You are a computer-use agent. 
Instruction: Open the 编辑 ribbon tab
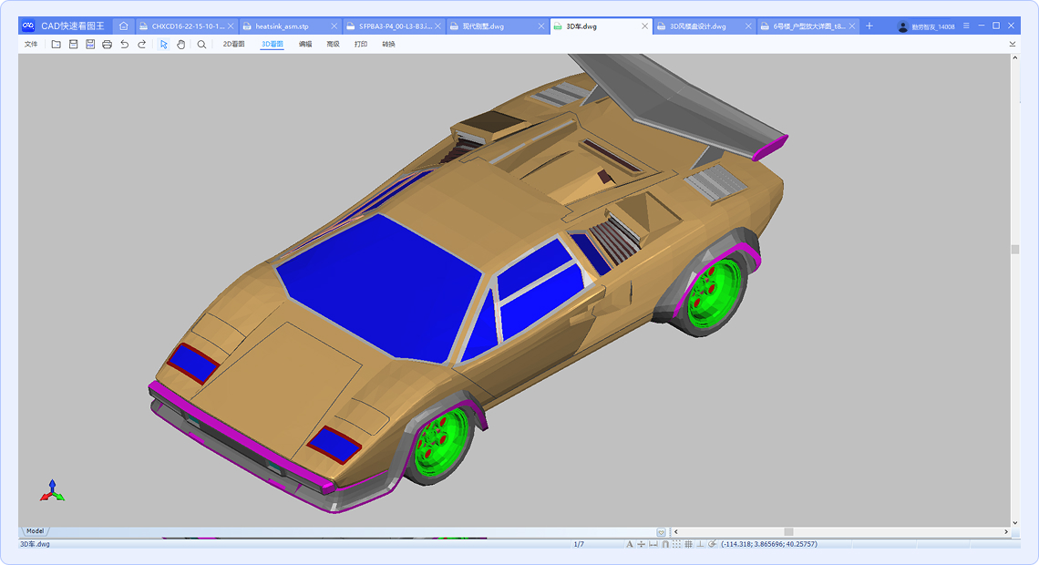pos(304,45)
